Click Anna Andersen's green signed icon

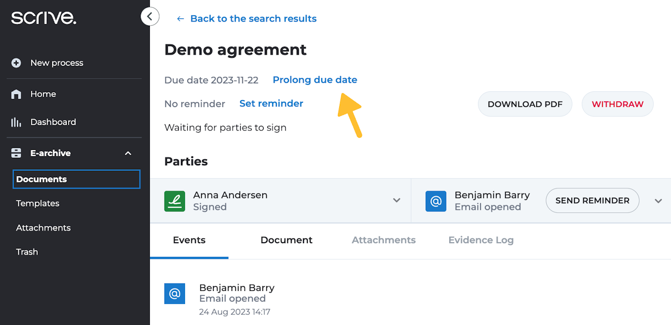[175, 201]
